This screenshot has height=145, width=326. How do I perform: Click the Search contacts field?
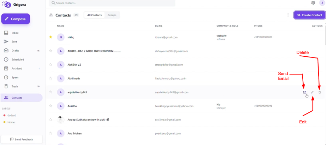[x=112, y=3]
